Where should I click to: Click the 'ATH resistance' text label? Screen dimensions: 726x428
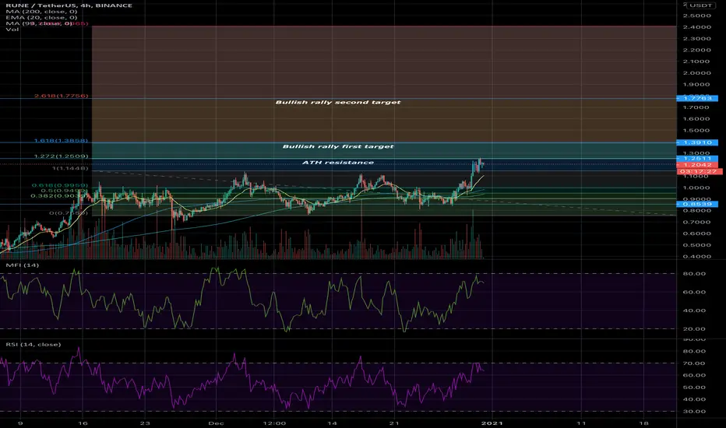(x=338, y=163)
